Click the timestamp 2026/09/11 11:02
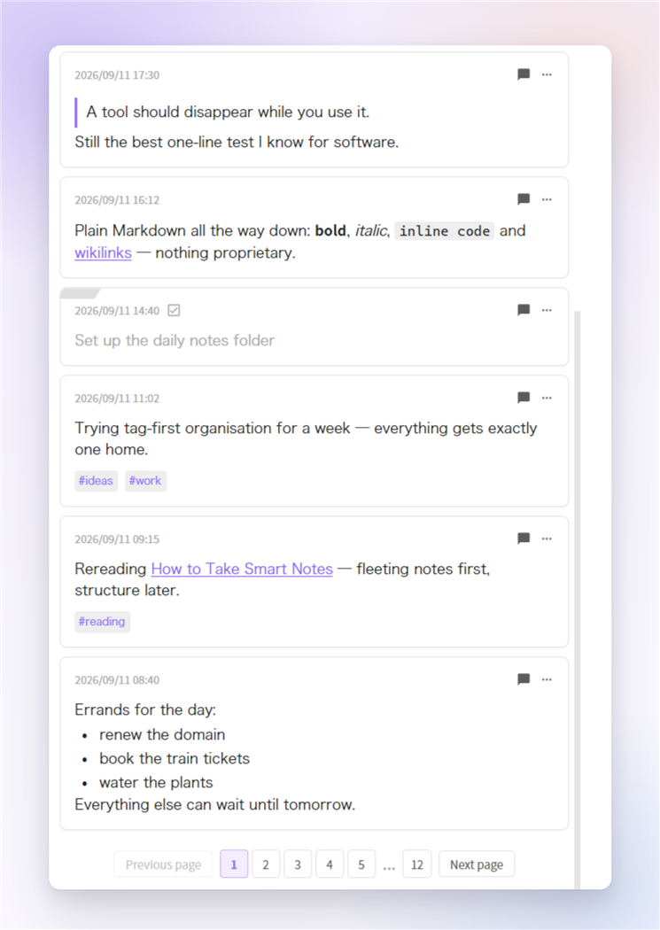Screen dimensions: 660x930 [x=117, y=399]
